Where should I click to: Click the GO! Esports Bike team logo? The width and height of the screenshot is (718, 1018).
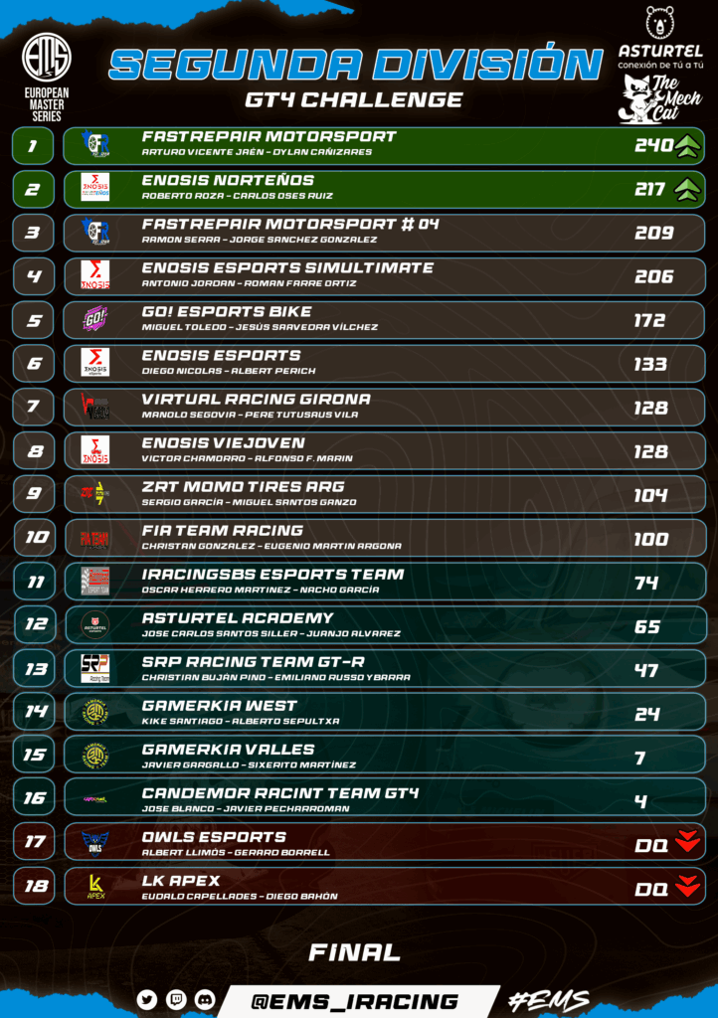tap(94, 319)
